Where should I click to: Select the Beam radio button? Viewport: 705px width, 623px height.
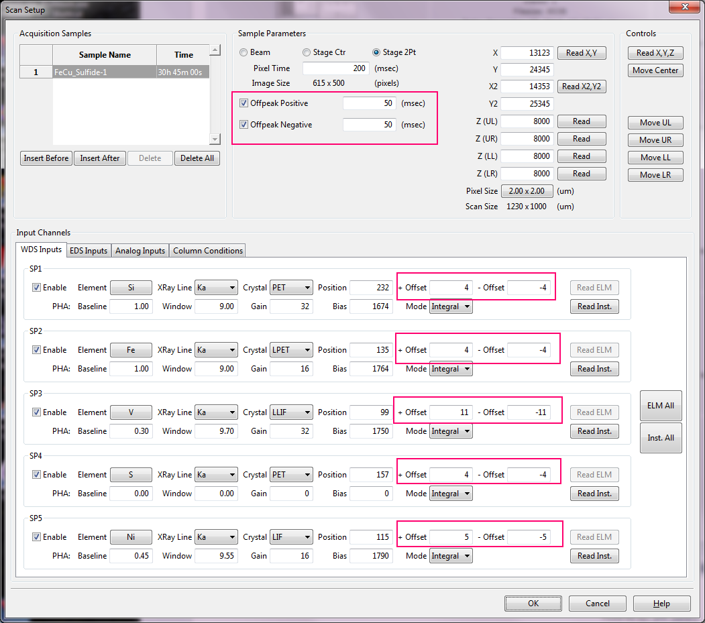pos(244,52)
